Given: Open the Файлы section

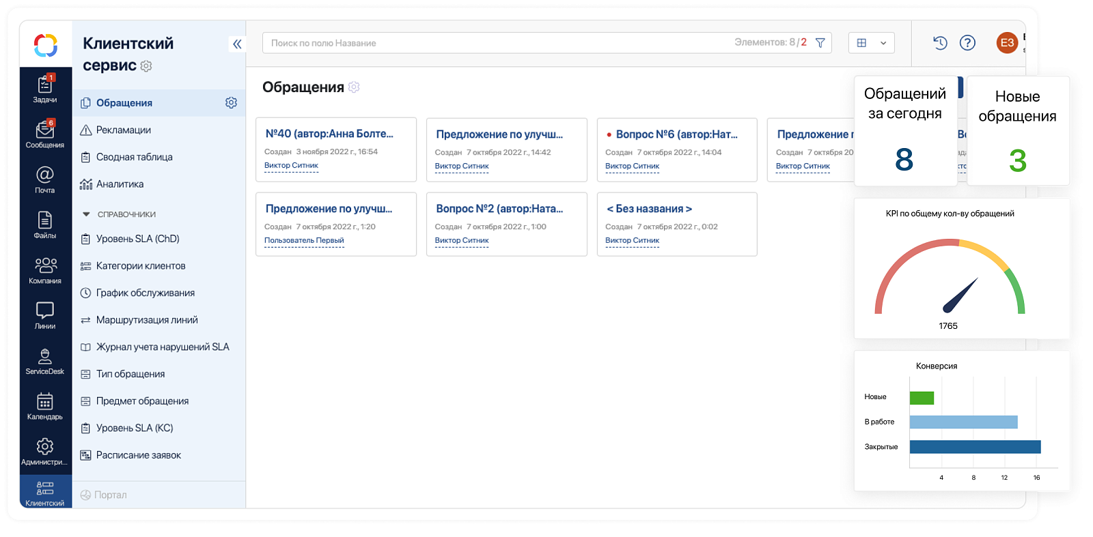Looking at the screenshot, I should click(45, 224).
